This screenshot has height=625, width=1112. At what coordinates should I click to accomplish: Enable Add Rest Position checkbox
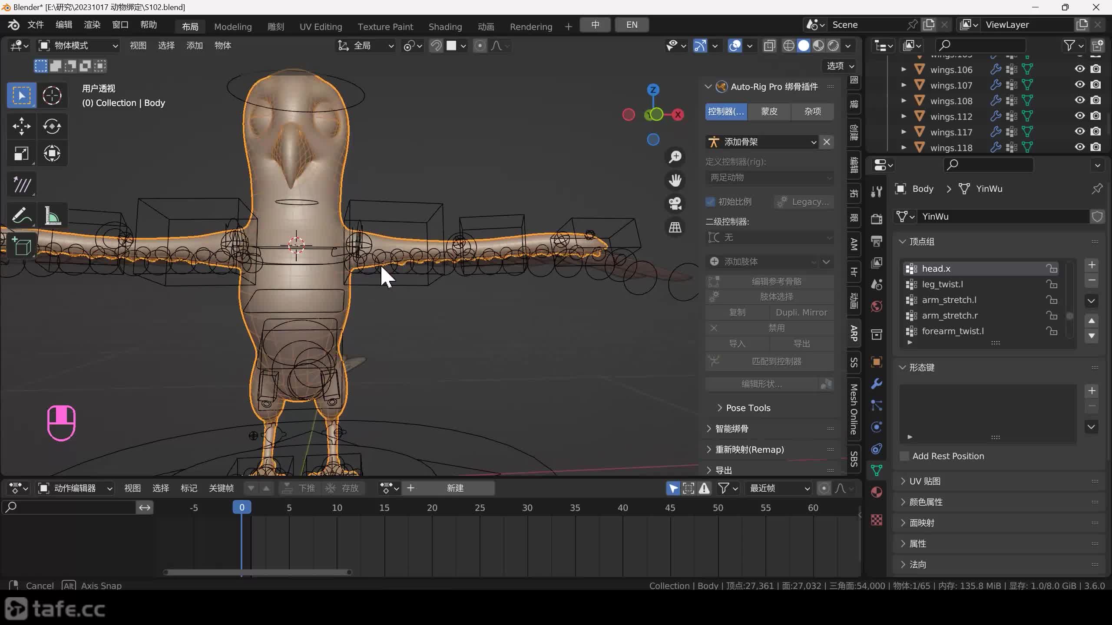pyautogui.click(x=904, y=456)
